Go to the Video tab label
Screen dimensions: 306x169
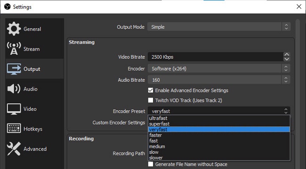[30, 109]
